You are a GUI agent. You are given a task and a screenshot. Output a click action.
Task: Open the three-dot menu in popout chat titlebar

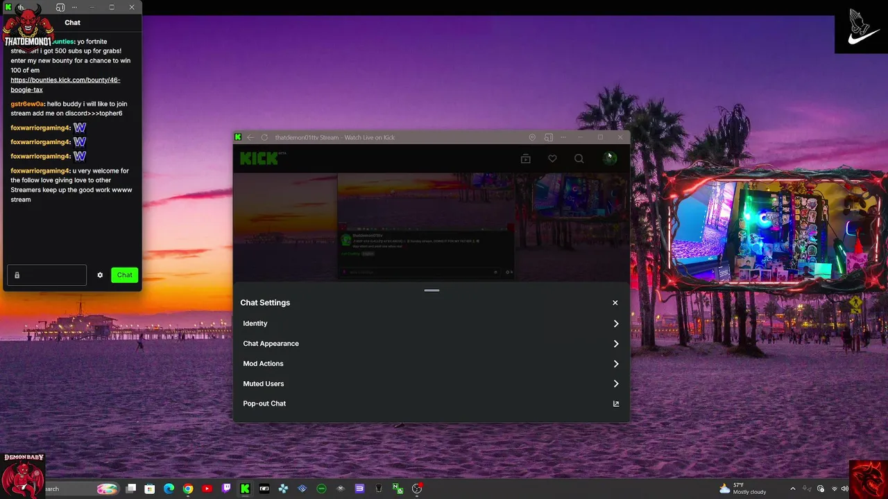[x=74, y=8]
